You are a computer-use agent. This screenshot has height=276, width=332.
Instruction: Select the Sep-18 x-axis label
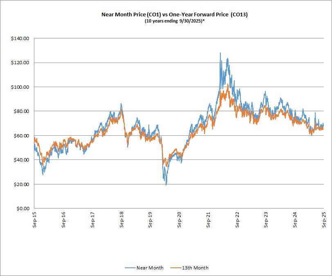pyautogui.click(x=121, y=220)
